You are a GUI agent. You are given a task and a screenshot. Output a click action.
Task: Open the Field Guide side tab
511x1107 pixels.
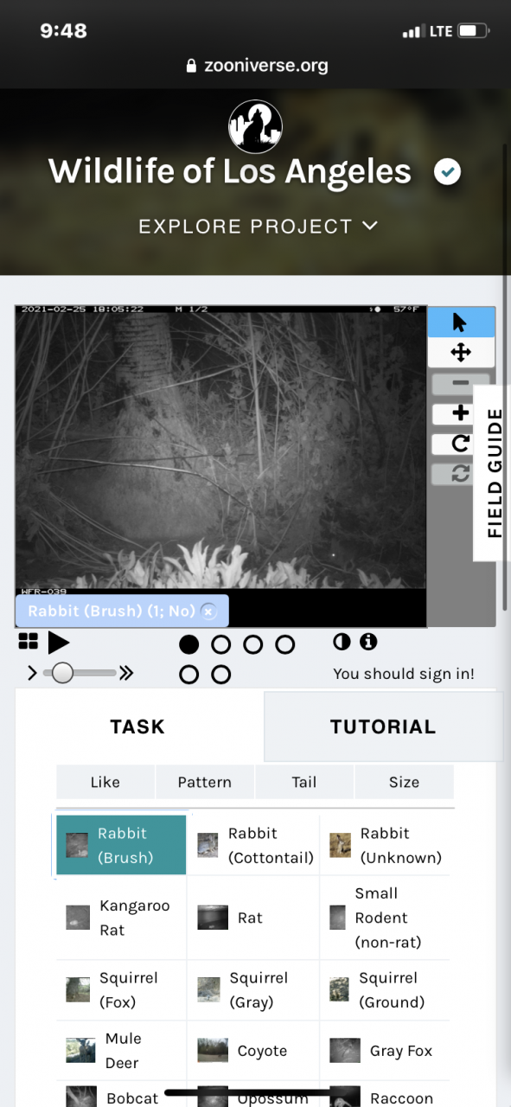(x=494, y=473)
